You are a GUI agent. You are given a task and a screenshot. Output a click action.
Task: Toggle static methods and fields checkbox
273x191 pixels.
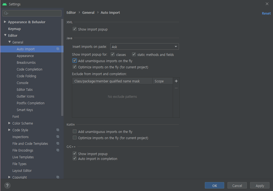pyautogui.click(x=134, y=54)
